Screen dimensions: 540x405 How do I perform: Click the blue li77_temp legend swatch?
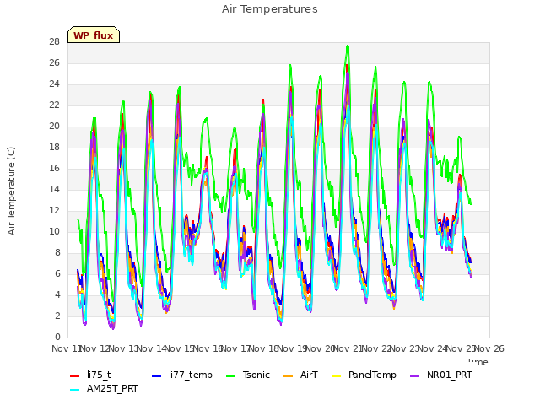point(157,376)
